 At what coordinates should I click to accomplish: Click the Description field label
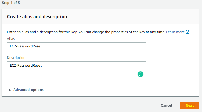(16, 58)
